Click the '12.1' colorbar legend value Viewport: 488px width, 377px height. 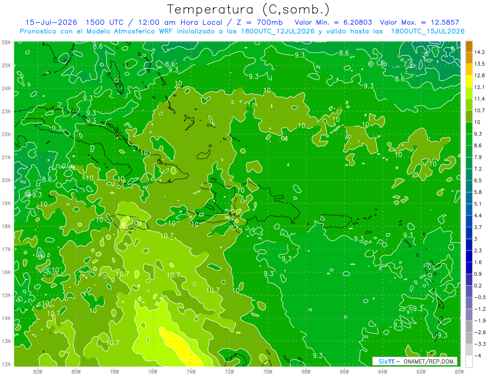point(479,87)
